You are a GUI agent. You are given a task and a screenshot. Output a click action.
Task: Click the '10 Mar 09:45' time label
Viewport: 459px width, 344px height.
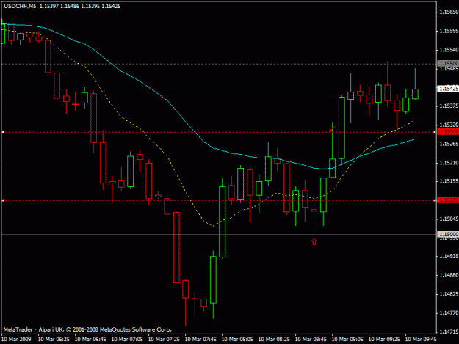pyautogui.click(x=421, y=340)
